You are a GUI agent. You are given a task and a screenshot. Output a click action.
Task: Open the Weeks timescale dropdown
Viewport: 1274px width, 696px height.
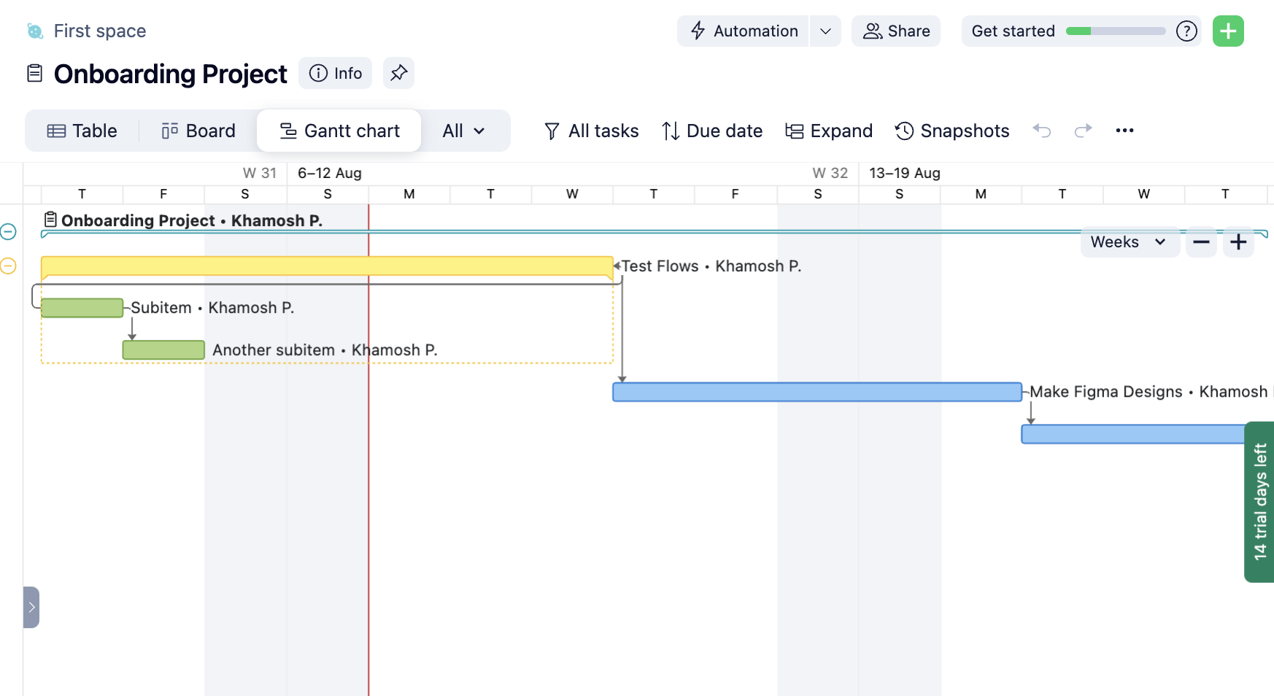1128,242
